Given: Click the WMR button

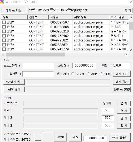Looking at the screenshot, I should pos(61,137).
